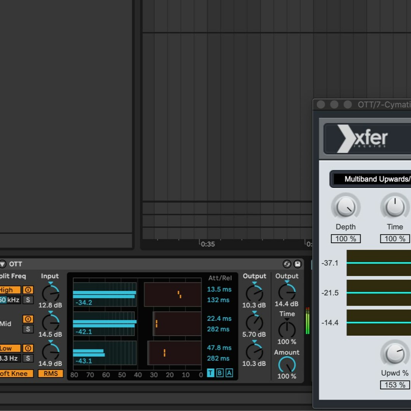Adjust the Low band Input knob 14.9 dB
Viewport: 411px width, 411px height.
pos(51,352)
